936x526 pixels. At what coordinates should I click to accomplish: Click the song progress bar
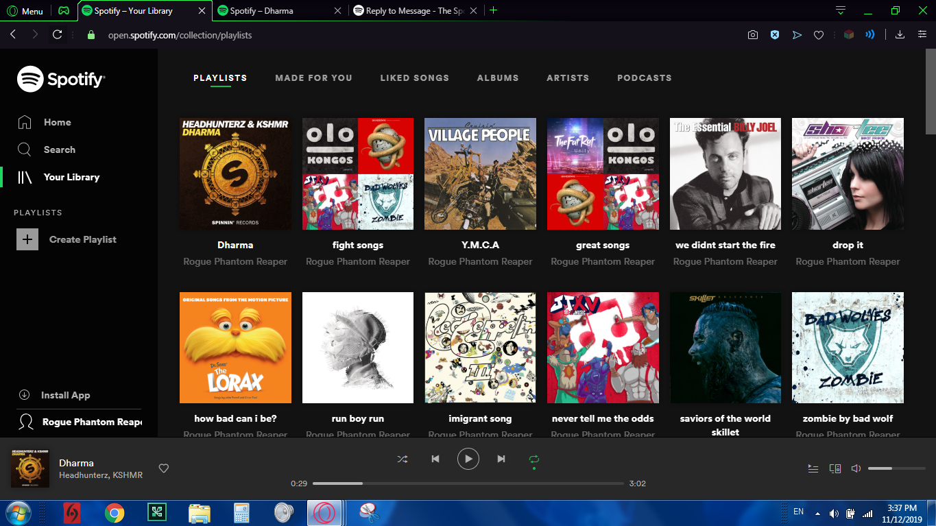[468, 483]
